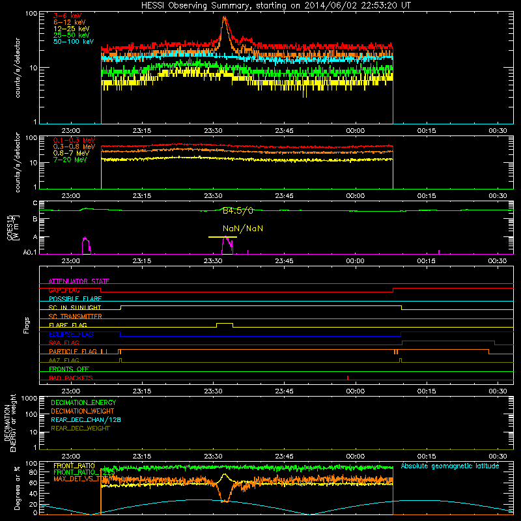Click the 23:30 tick label under top panel
This screenshot has height=521, width=521.
tap(213, 131)
